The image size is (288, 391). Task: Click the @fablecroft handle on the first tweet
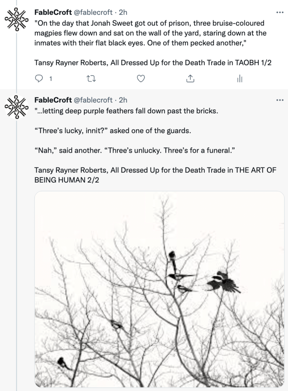pos(93,12)
